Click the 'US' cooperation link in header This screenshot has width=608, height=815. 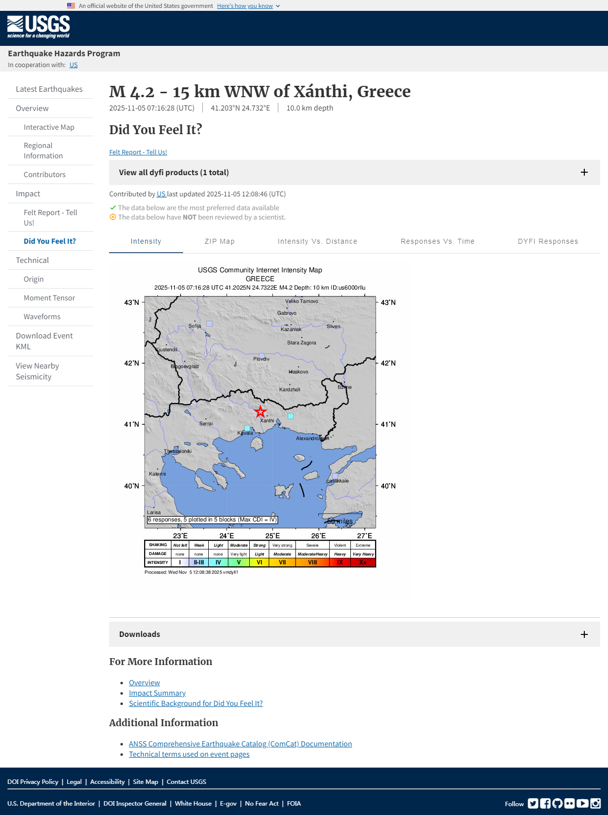74,65
